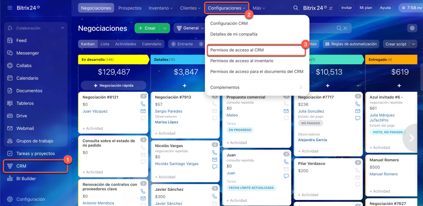
Task: Click chat icon on Nicolás Vargas card
Action: pyautogui.click(x=214, y=167)
